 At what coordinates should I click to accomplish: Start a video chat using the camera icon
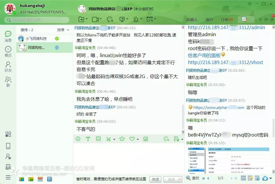pos(95,19)
